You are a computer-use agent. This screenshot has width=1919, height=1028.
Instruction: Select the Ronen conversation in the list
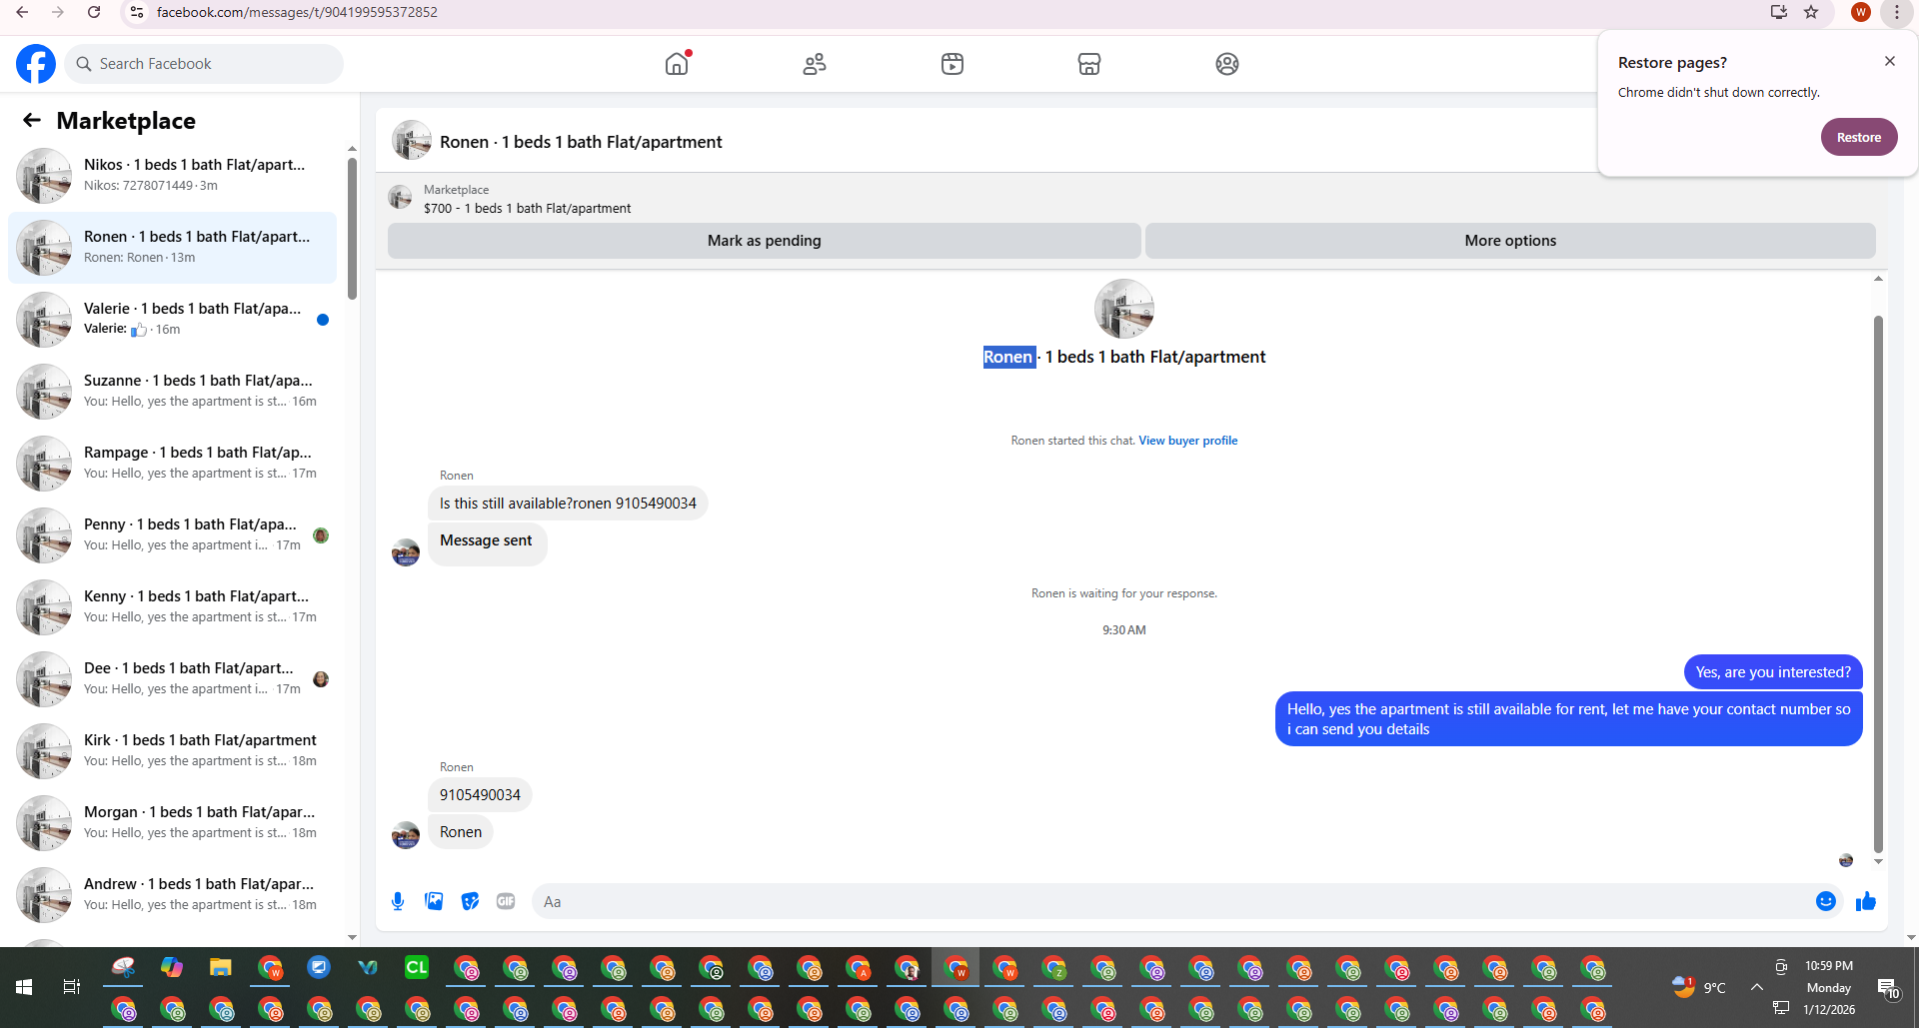[172, 247]
